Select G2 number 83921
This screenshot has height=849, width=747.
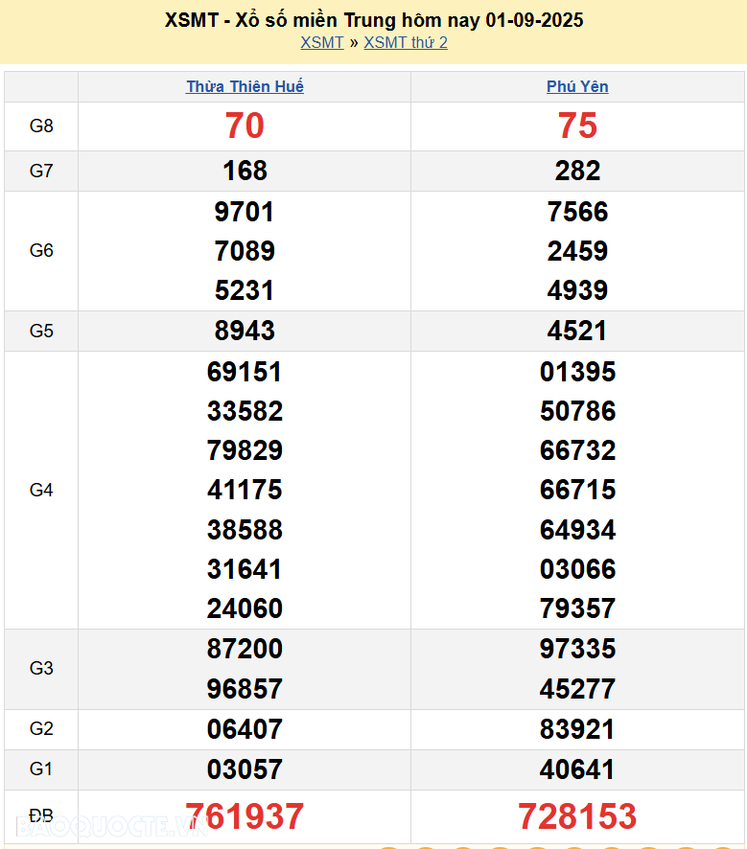577,729
